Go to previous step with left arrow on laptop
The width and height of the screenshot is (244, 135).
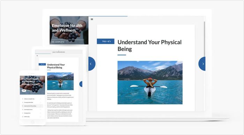(92, 64)
